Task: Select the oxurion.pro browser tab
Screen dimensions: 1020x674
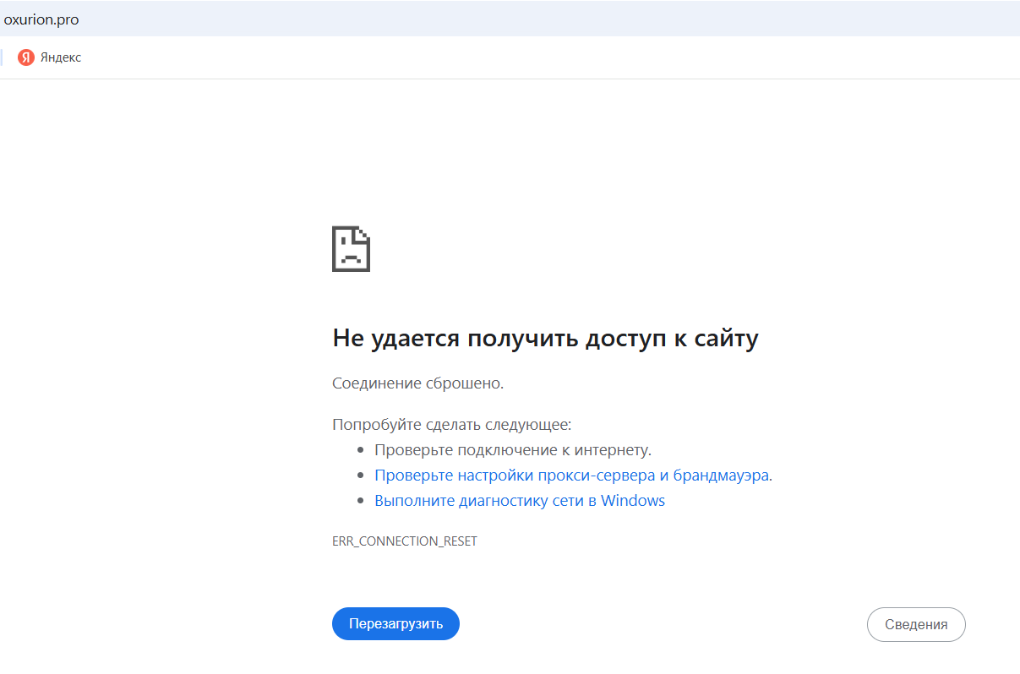Action: [41, 19]
